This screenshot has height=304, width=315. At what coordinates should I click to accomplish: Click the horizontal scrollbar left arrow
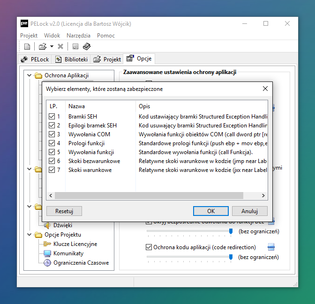click(51, 196)
